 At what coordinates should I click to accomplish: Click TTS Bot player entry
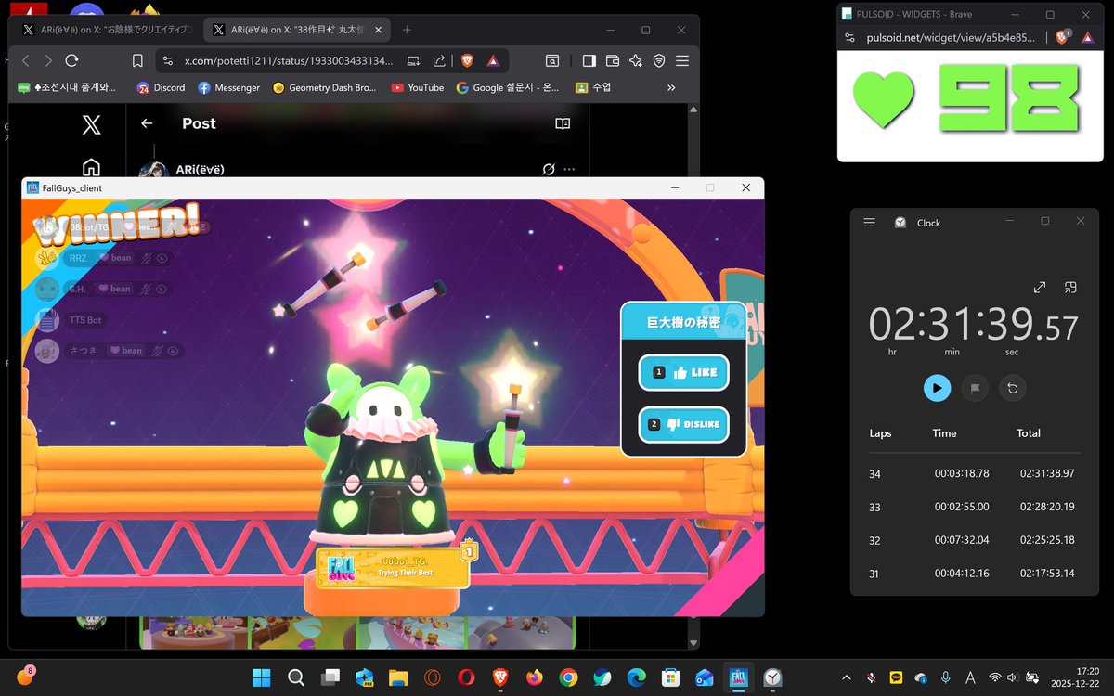point(85,319)
